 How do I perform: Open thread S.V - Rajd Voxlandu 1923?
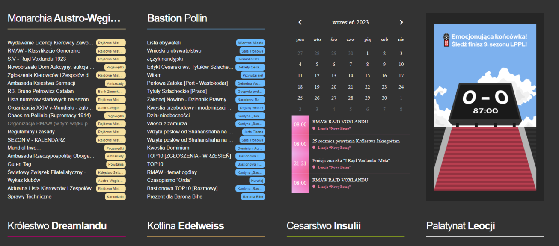[37, 59]
